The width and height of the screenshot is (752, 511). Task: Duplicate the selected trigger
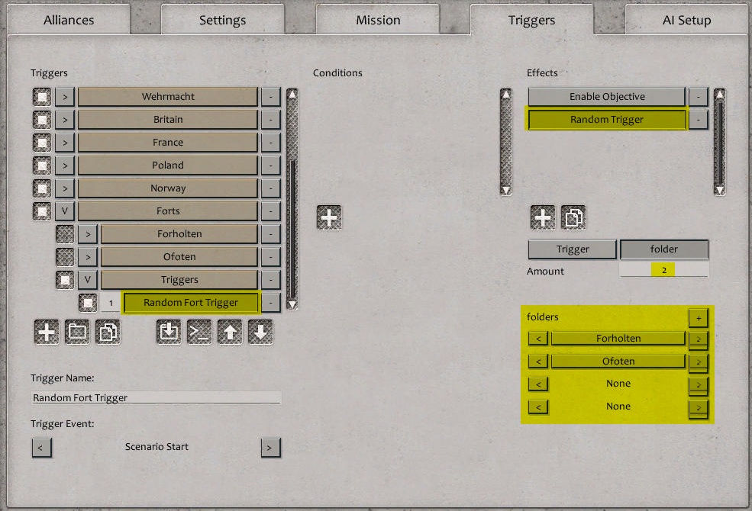108,332
